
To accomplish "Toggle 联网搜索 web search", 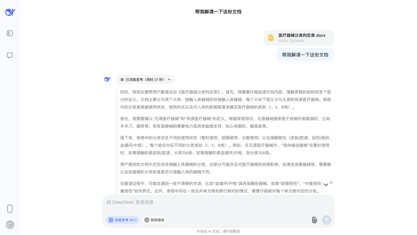I will click(154, 220).
